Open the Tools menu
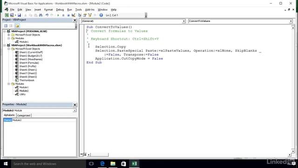 [79, 9]
